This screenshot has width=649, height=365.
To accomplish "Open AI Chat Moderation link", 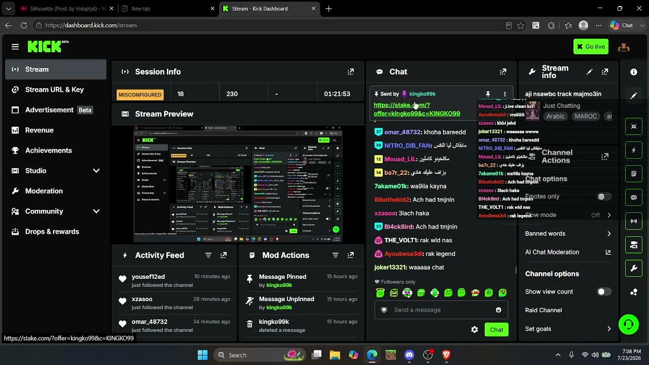I will (568, 252).
